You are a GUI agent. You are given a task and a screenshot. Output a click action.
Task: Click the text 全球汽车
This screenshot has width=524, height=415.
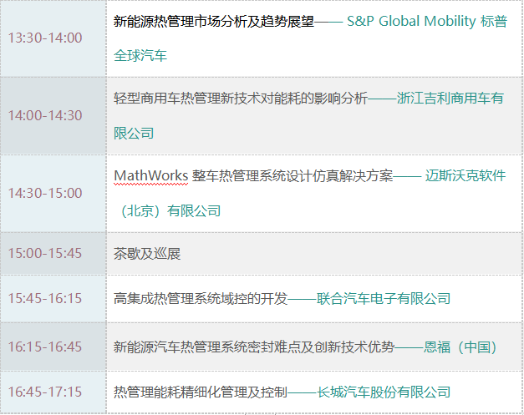pyautogui.click(x=140, y=56)
